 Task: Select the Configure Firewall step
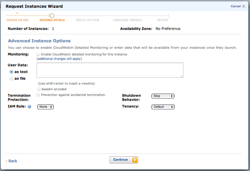(x=127, y=20)
